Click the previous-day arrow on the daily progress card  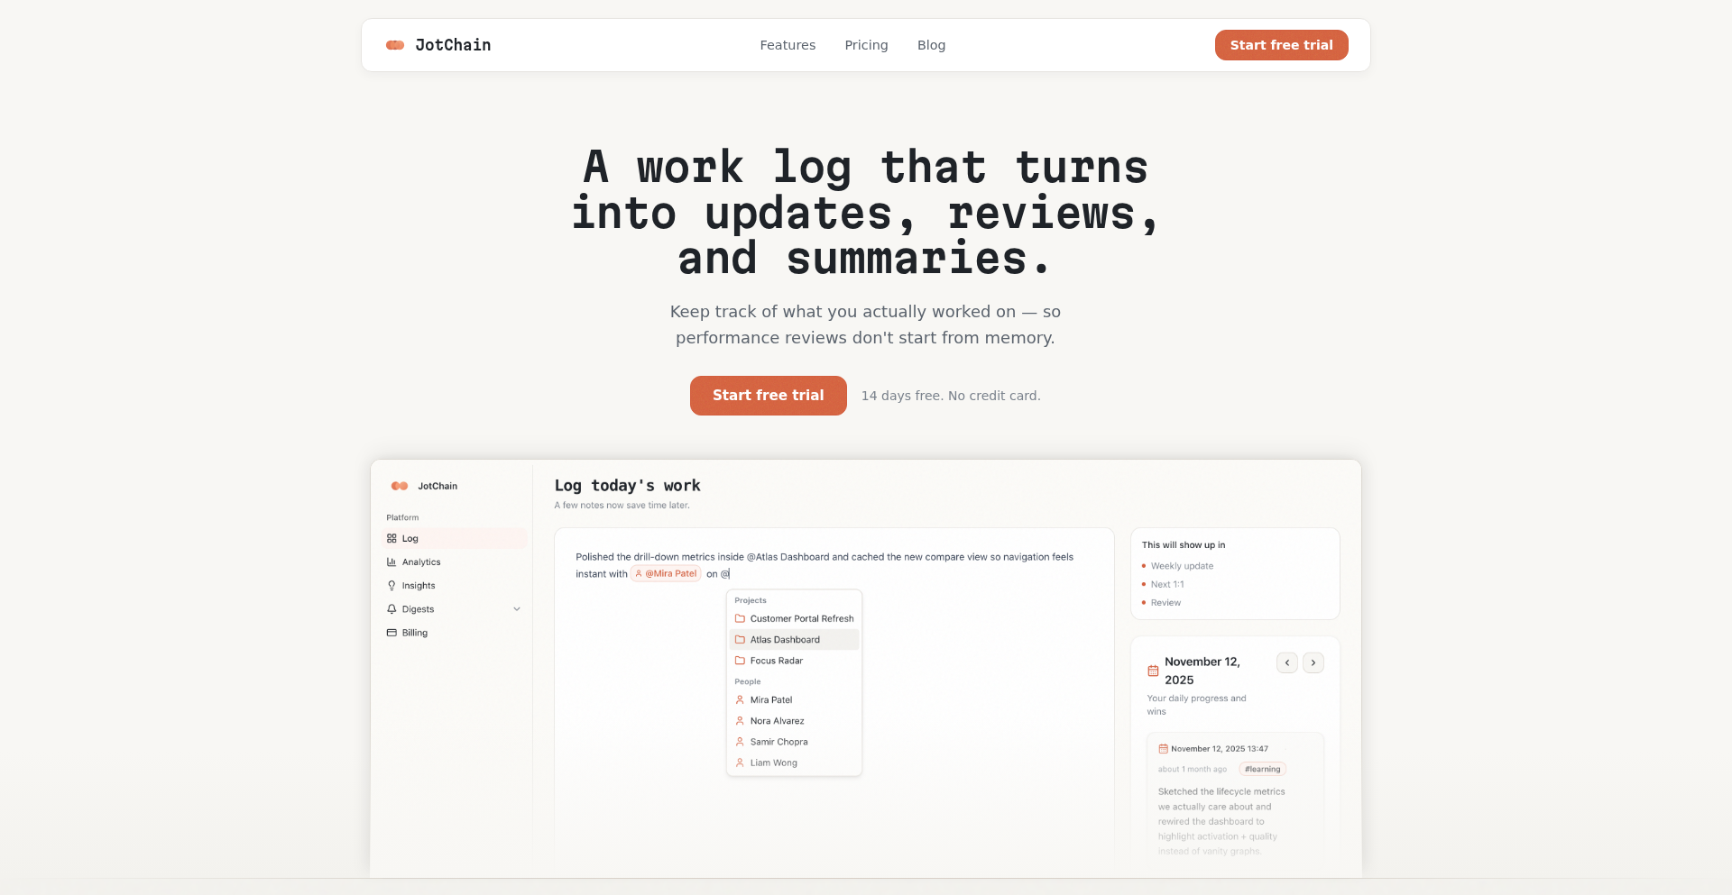coord(1287,662)
